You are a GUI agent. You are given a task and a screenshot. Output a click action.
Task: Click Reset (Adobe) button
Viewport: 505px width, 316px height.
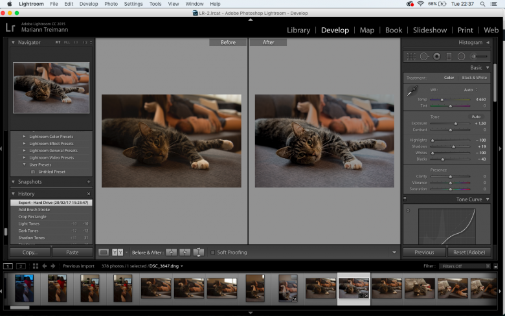tap(469, 253)
